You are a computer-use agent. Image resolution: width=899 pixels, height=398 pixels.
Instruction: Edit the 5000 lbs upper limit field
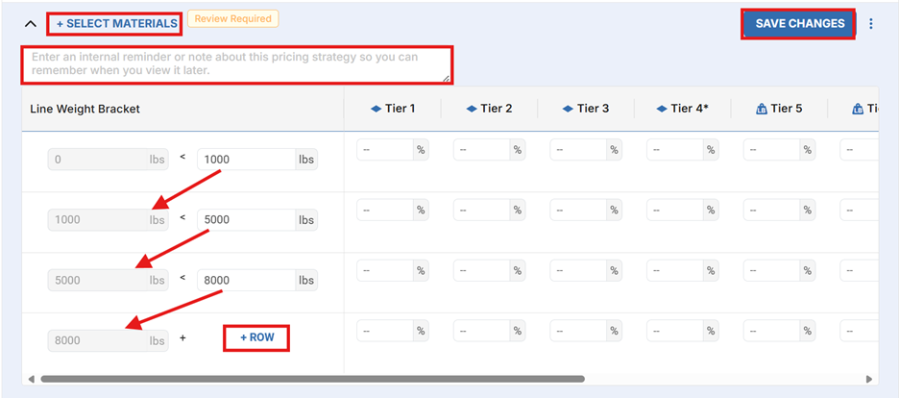(x=245, y=220)
